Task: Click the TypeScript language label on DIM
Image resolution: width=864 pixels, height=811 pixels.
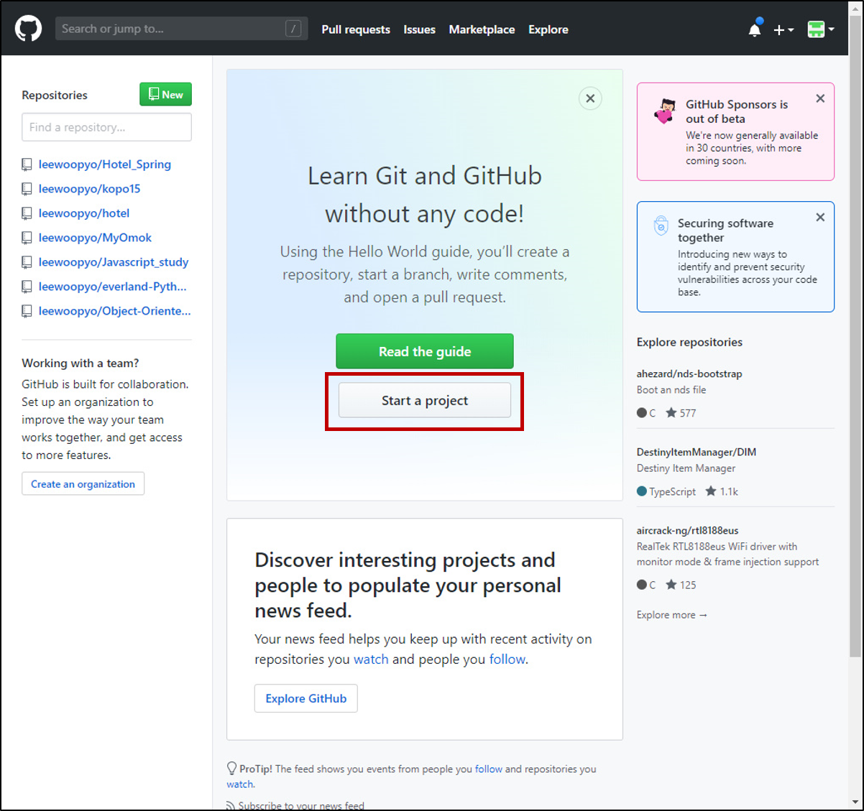Action: point(666,491)
